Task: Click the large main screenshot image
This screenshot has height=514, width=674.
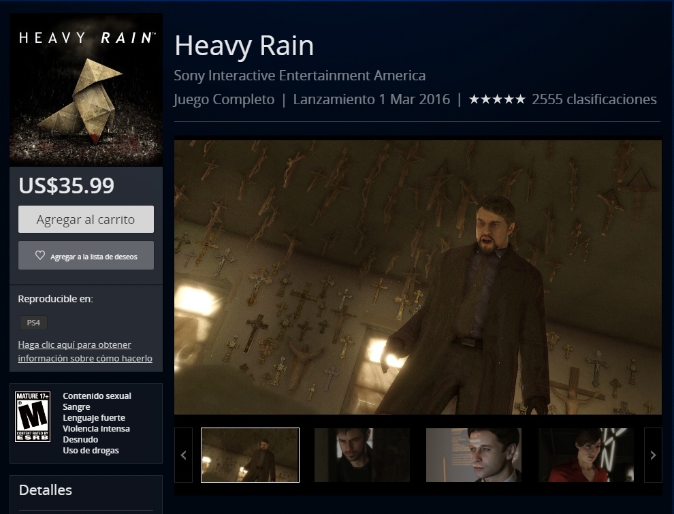Action: click(x=418, y=277)
